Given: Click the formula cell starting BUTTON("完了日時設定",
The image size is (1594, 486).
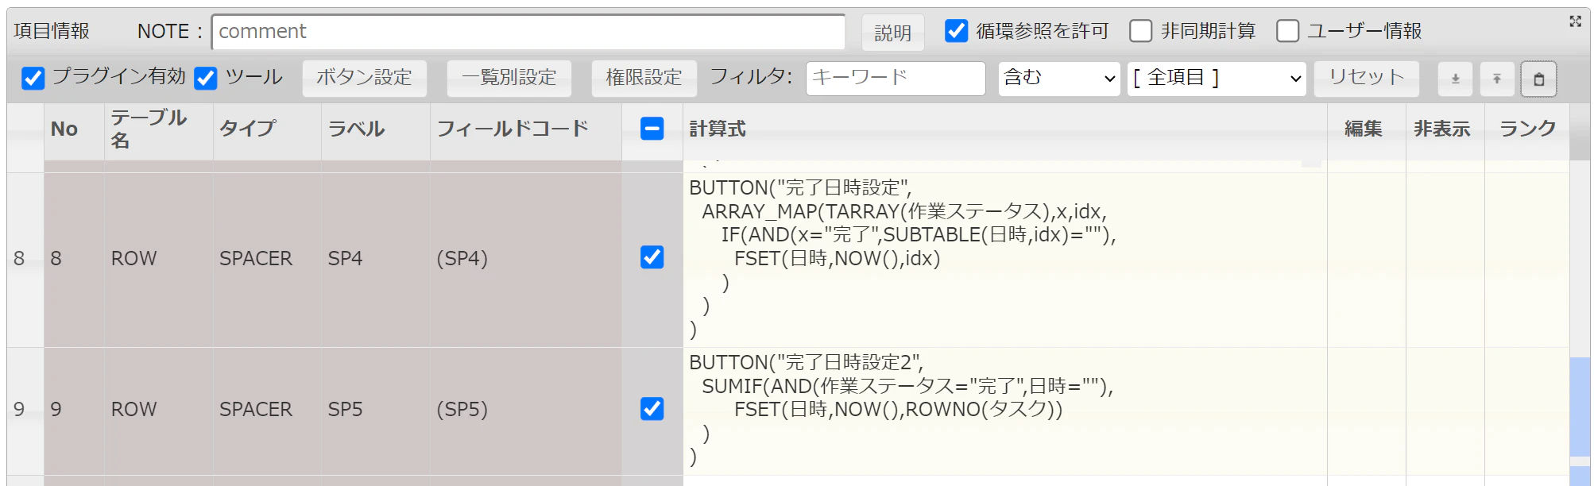Looking at the screenshot, I should tap(1005, 260).
